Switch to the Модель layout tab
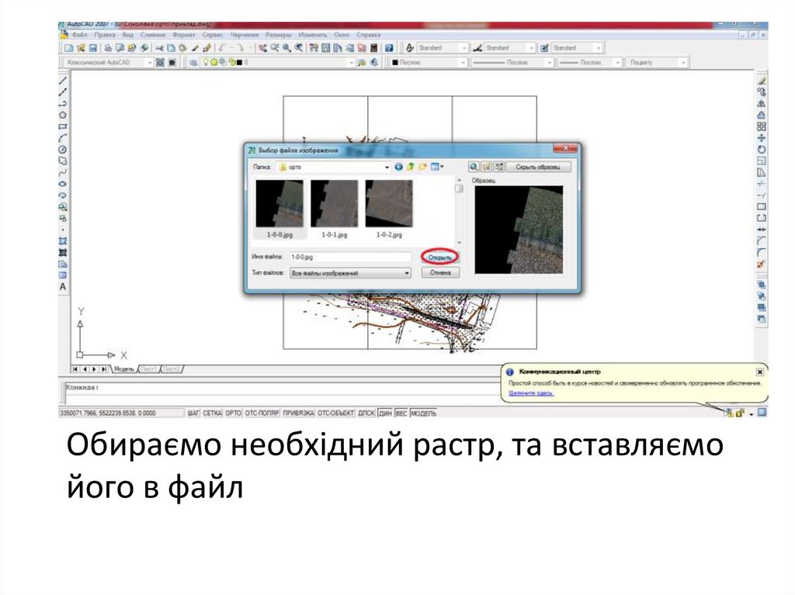The height and width of the screenshot is (595, 795). click(x=123, y=369)
